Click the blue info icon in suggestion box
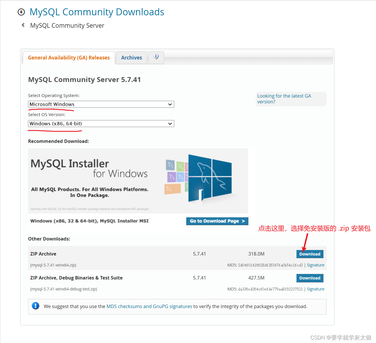 tap(36, 306)
